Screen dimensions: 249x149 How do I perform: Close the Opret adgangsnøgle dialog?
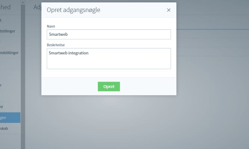pos(169,10)
